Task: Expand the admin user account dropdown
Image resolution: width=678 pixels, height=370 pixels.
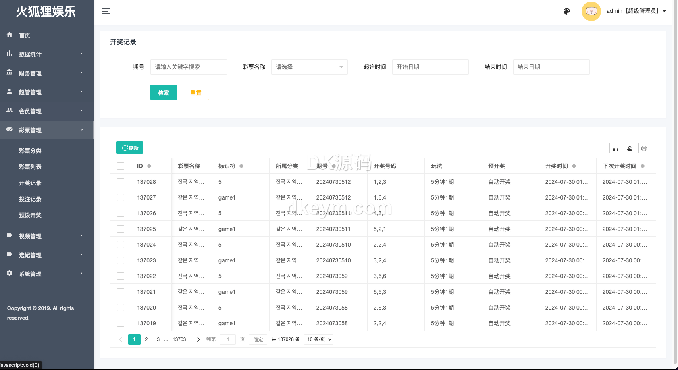Action: click(x=636, y=11)
